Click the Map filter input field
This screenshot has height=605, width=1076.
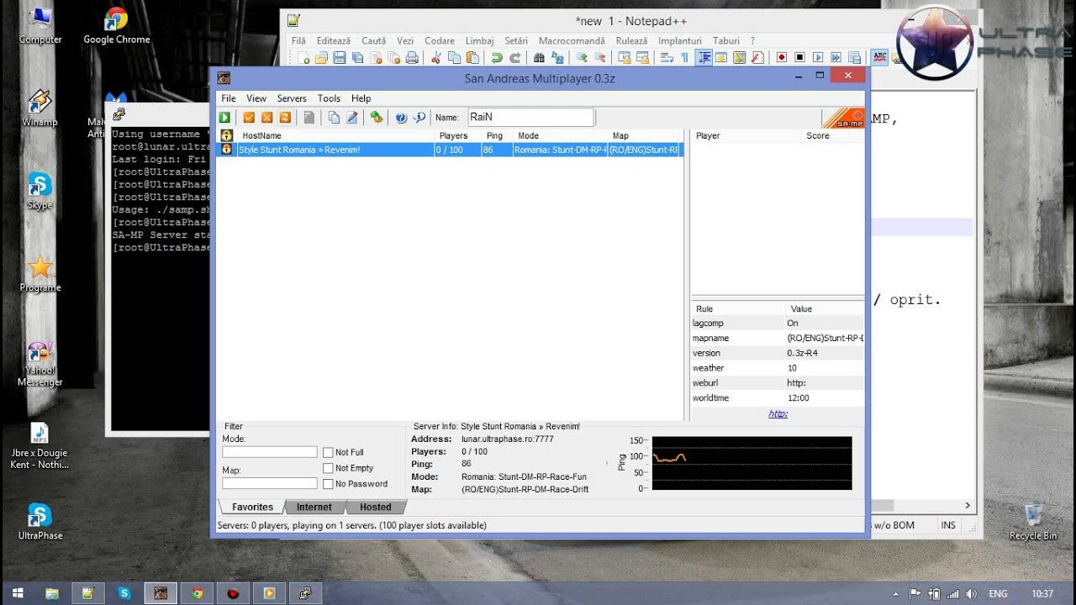pos(269,483)
